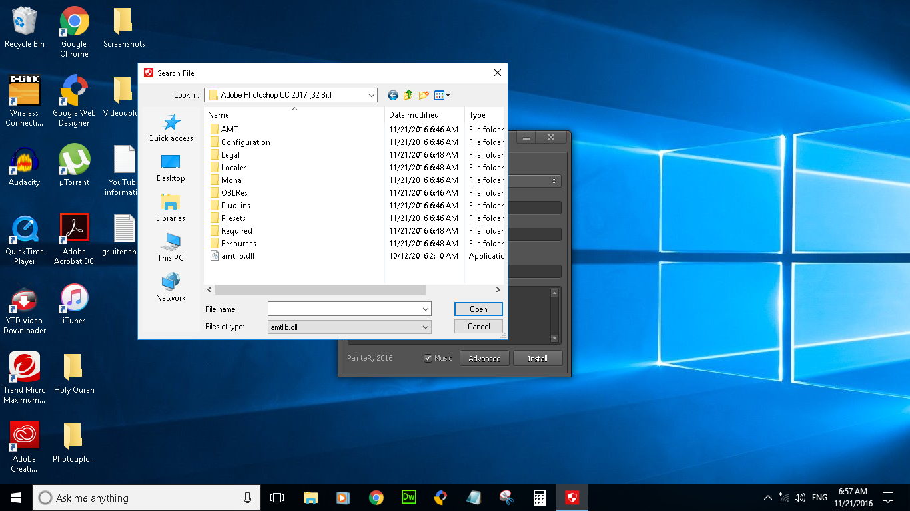Create a new folder in Search File dialog

pyautogui.click(x=424, y=95)
